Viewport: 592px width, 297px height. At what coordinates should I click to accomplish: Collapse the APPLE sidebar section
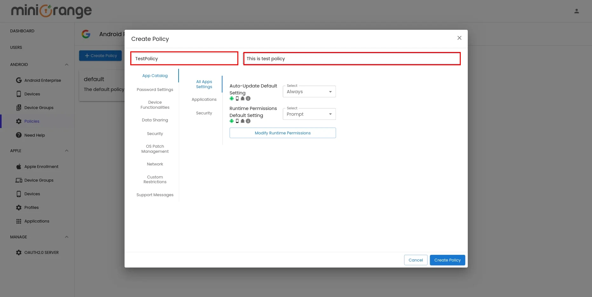pyautogui.click(x=66, y=151)
